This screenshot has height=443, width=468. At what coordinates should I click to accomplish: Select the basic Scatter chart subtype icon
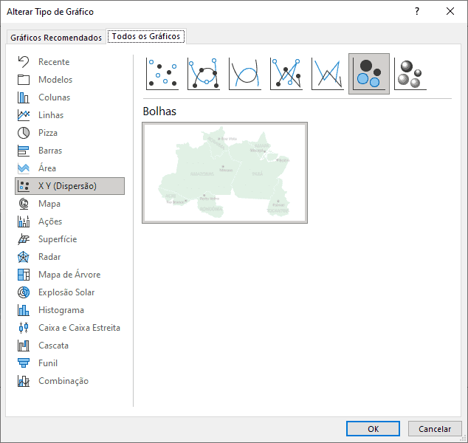click(x=162, y=74)
